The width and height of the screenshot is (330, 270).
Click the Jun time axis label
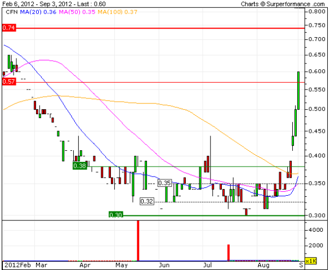pos(164,265)
